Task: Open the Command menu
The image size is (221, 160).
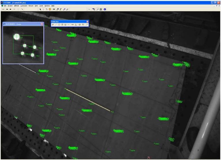Action: [x=24, y=6]
